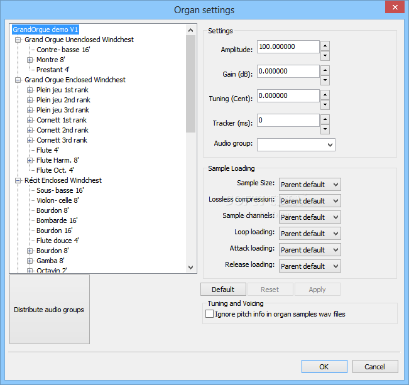
Task: Select GrandOrgue demo V1 root item
Action: tap(45, 30)
